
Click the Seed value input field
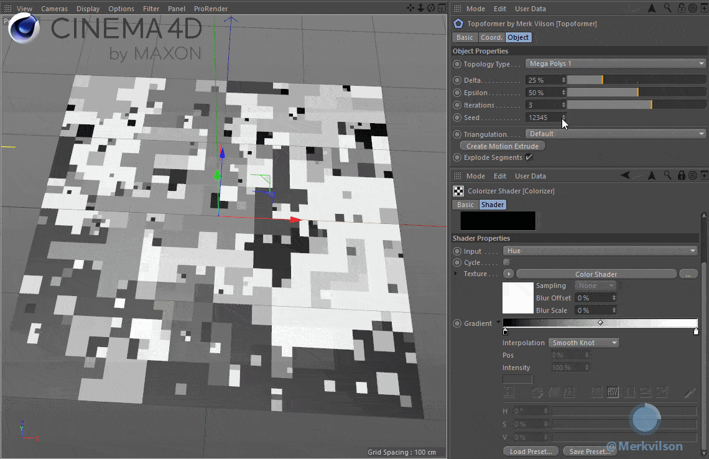(x=543, y=118)
